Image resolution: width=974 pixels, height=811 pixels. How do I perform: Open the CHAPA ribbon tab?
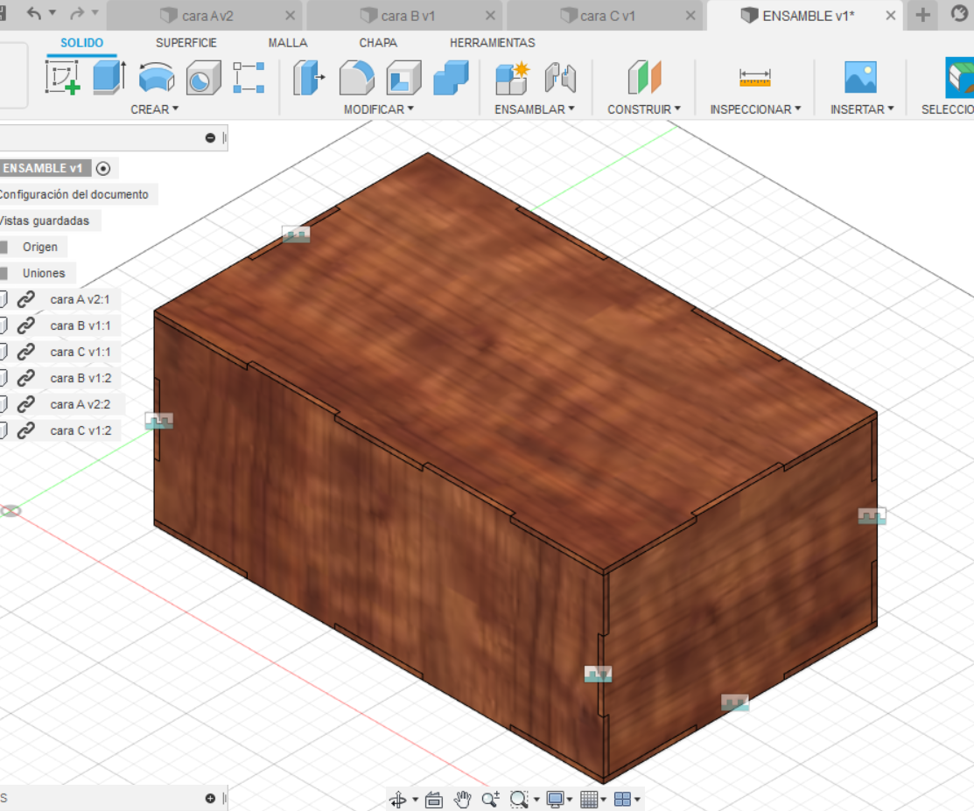pyautogui.click(x=378, y=43)
